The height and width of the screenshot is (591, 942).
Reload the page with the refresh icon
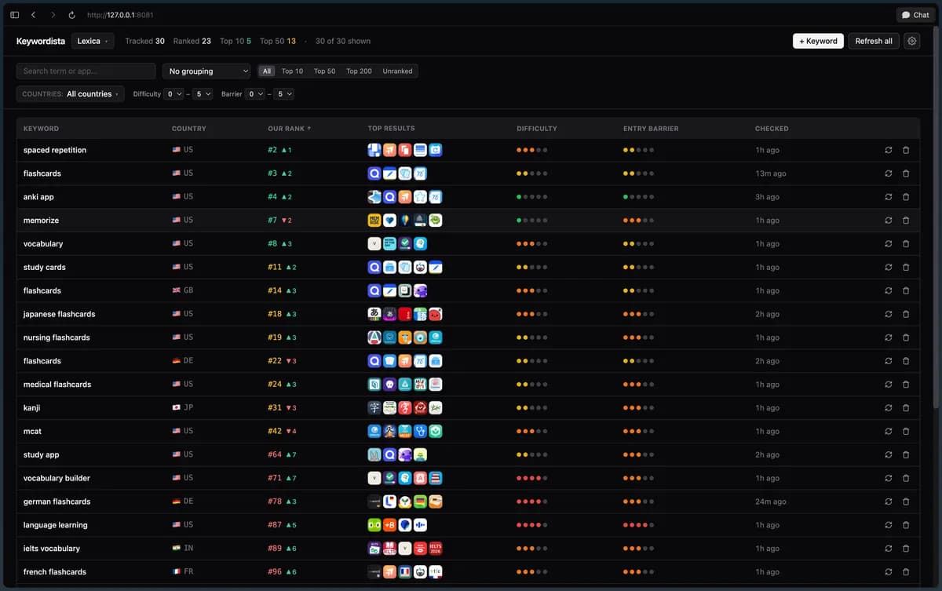(x=71, y=15)
